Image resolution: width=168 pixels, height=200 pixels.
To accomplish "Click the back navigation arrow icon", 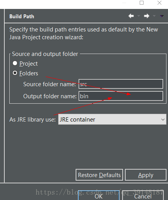I will (x=131, y=16).
